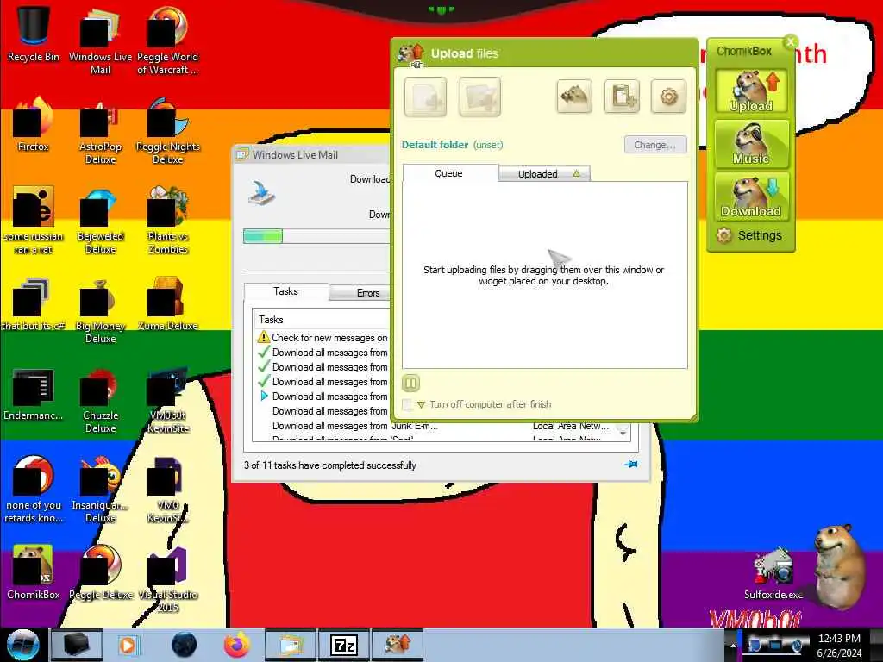Switch to the Uploaded tab

[x=545, y=174]
